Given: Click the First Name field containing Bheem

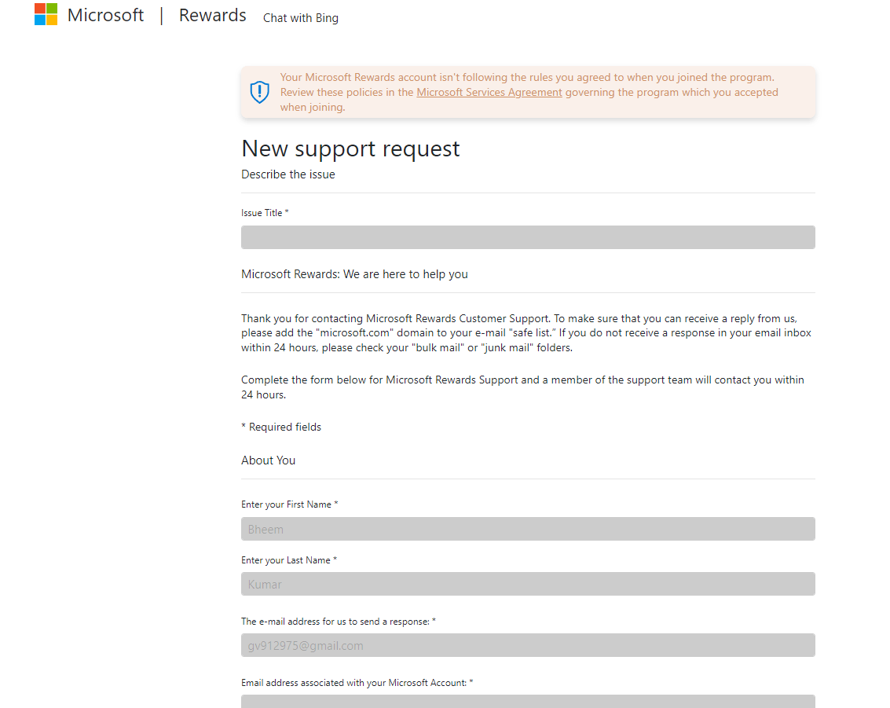Looking at the screenshot, I should (528, 529).
